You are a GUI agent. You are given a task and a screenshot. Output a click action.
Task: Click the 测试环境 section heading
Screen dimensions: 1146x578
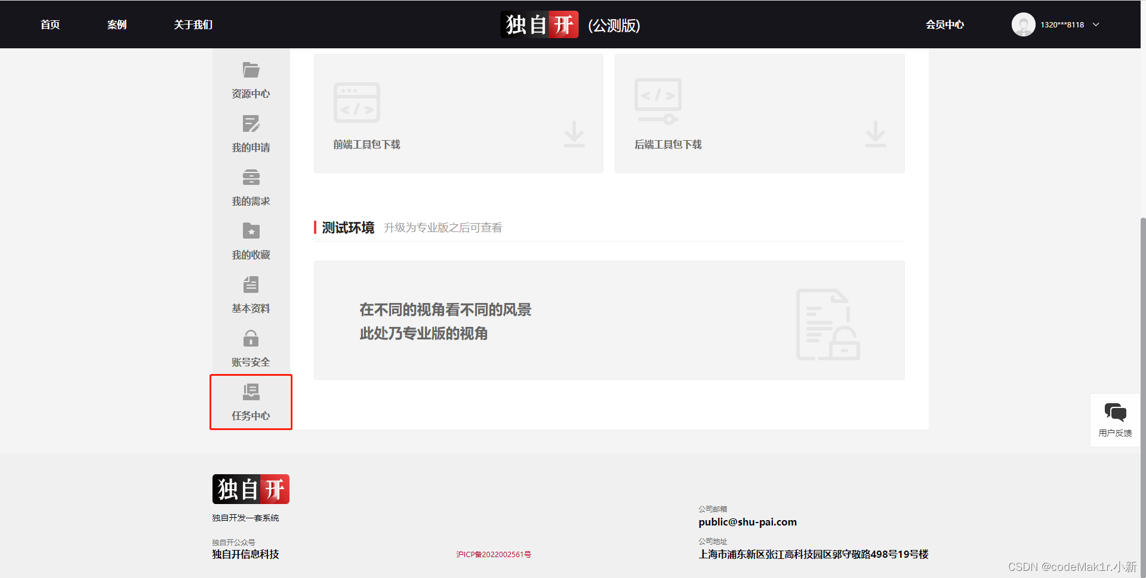(348, 227)
